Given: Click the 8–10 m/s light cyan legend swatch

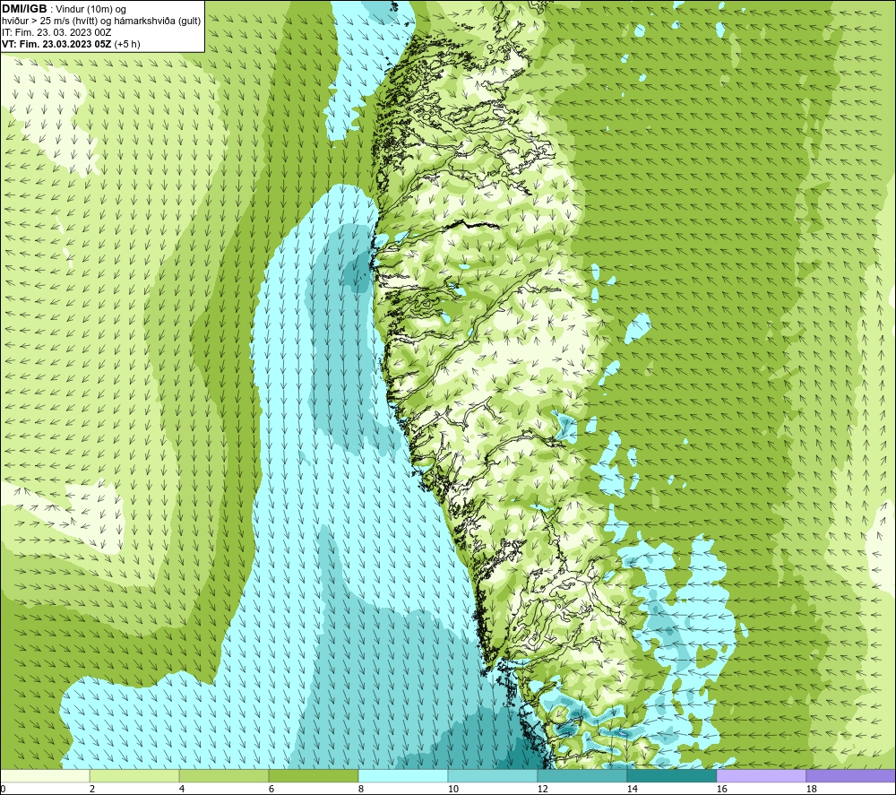Looking at the screenshot, I should pyautogui.click(x=403, y=776).
